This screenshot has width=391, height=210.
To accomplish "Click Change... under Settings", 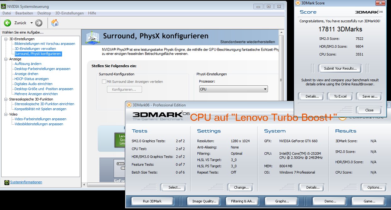I will [241, 187].
